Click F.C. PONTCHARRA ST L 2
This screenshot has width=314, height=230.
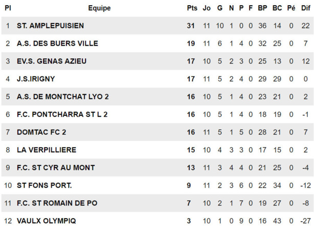pyautogui.click(x=62, y=114)
